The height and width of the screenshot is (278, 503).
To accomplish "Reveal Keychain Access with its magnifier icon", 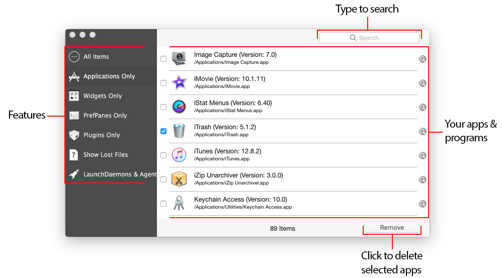I will 423,204.
